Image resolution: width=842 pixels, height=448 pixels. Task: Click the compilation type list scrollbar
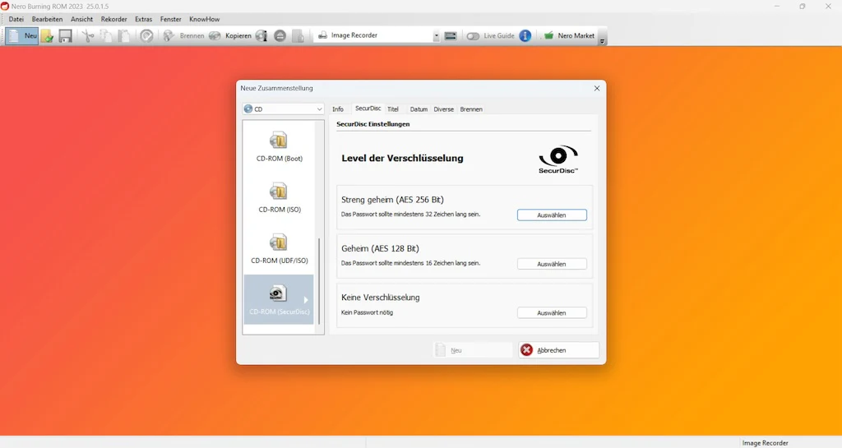(320, 282)
